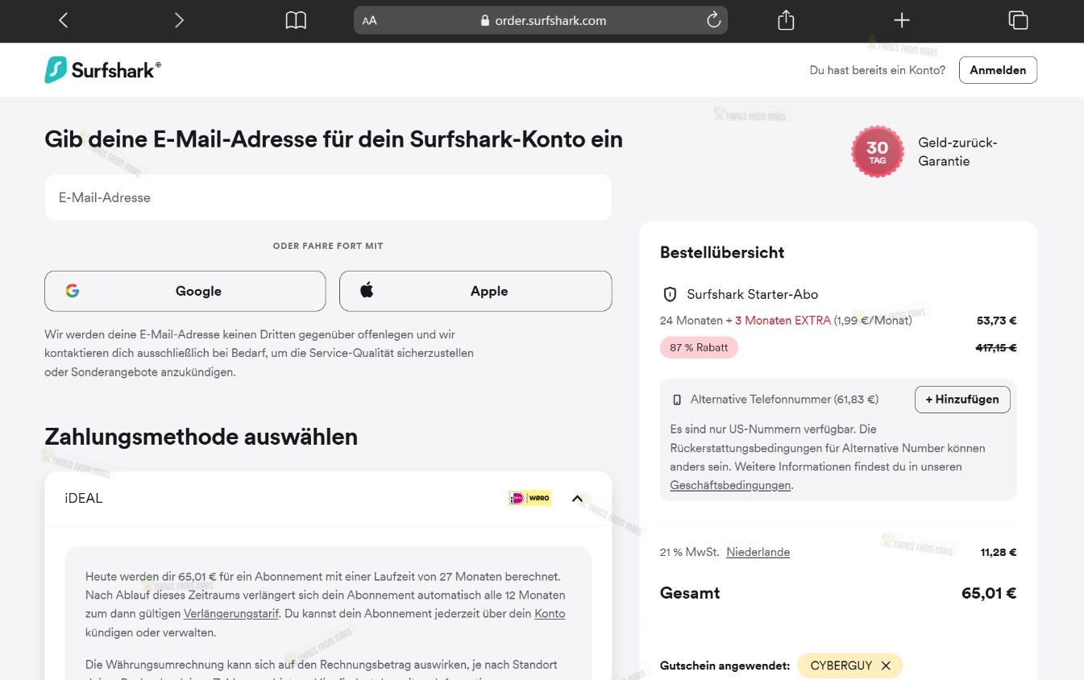Click the 'Gutschein angewendet:' label

725,665
